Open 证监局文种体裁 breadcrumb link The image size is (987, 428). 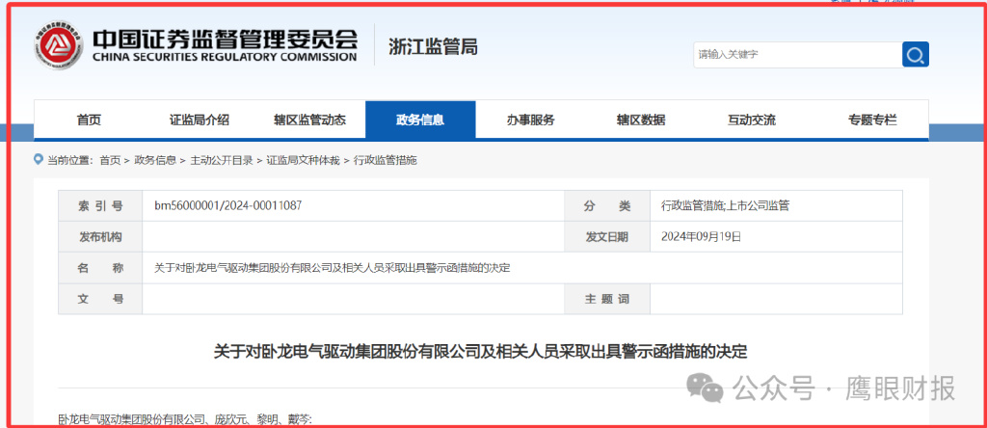pyautogui.click(x=303, y=160)
